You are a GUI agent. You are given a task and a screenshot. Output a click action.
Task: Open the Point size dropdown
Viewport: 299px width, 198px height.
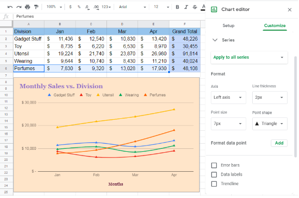(228, 124)
